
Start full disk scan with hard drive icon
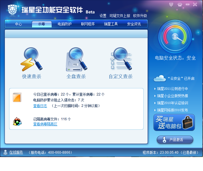coord(77,59)
